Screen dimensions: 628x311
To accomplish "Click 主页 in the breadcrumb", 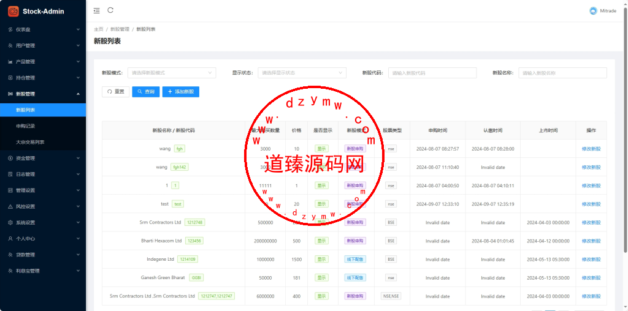I will coord(99,29).
